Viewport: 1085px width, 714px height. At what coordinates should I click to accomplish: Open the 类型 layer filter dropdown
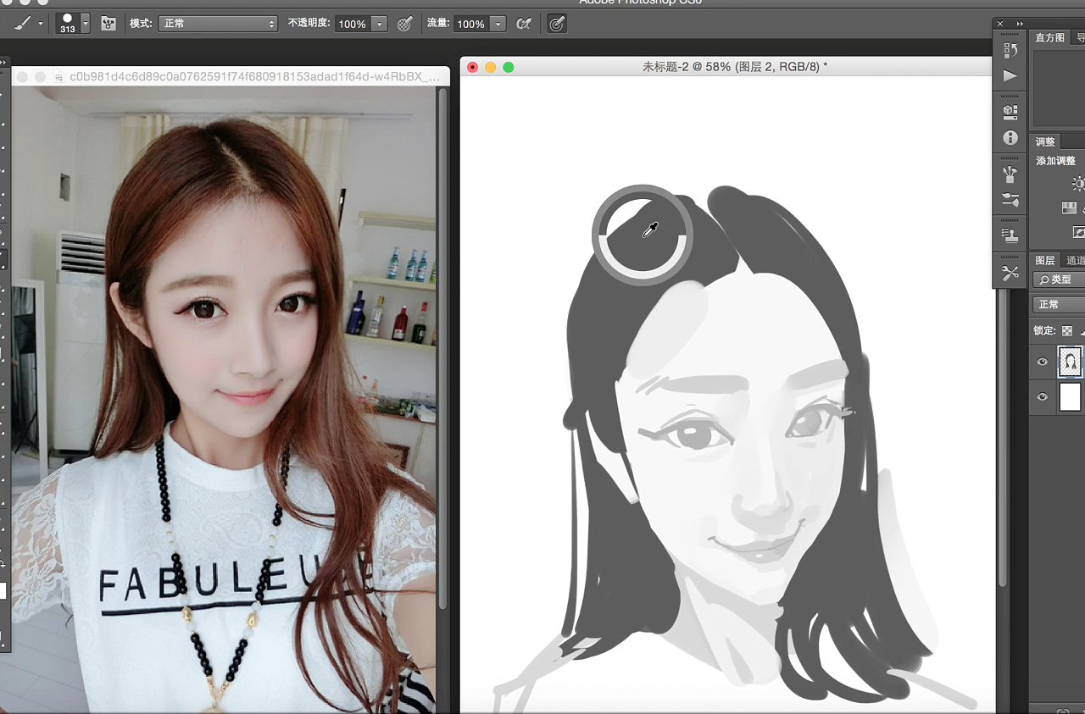[x=1059, y=280]
